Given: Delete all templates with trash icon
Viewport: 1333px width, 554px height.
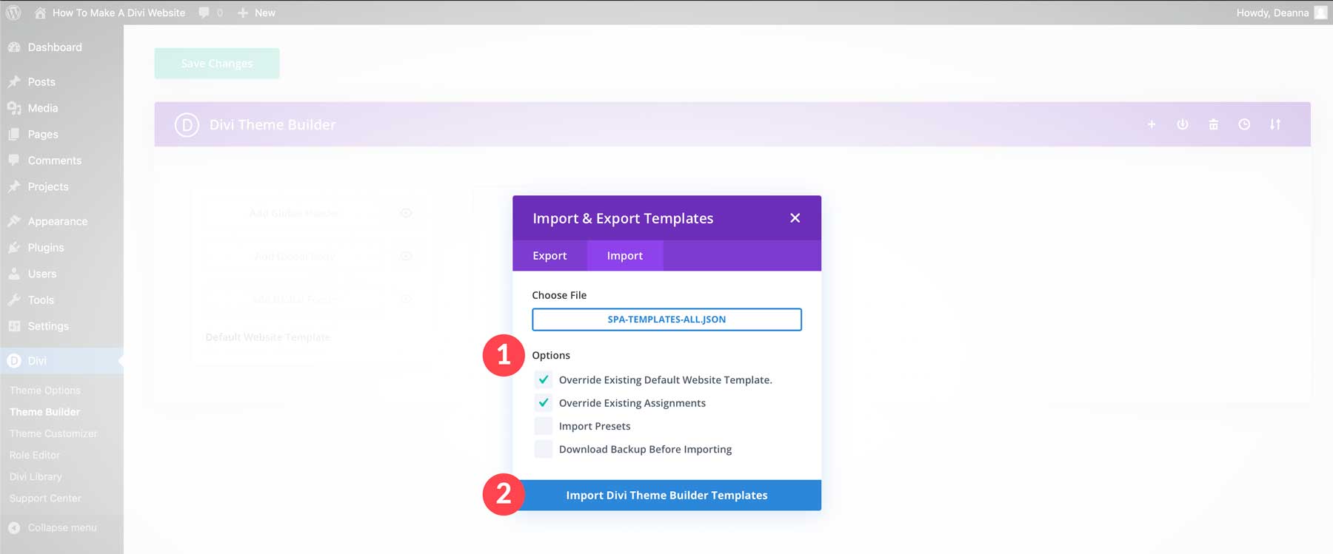Looking at the screenshot, I should 1213,124.
